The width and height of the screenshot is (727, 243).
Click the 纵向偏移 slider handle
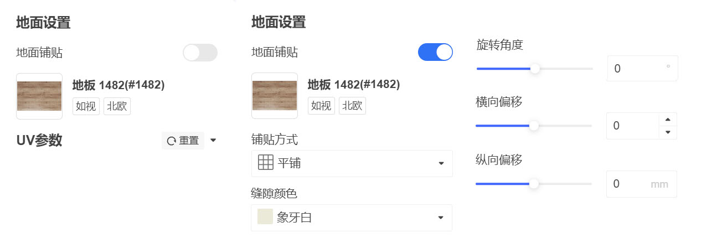(534, 184)
